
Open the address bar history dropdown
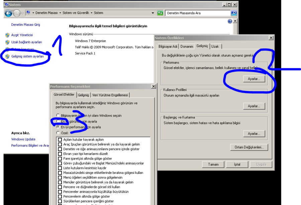click(x=153, y=13)
